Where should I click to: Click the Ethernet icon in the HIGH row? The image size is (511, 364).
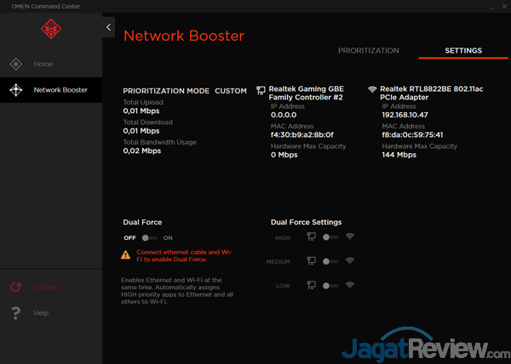pos(310,237)
